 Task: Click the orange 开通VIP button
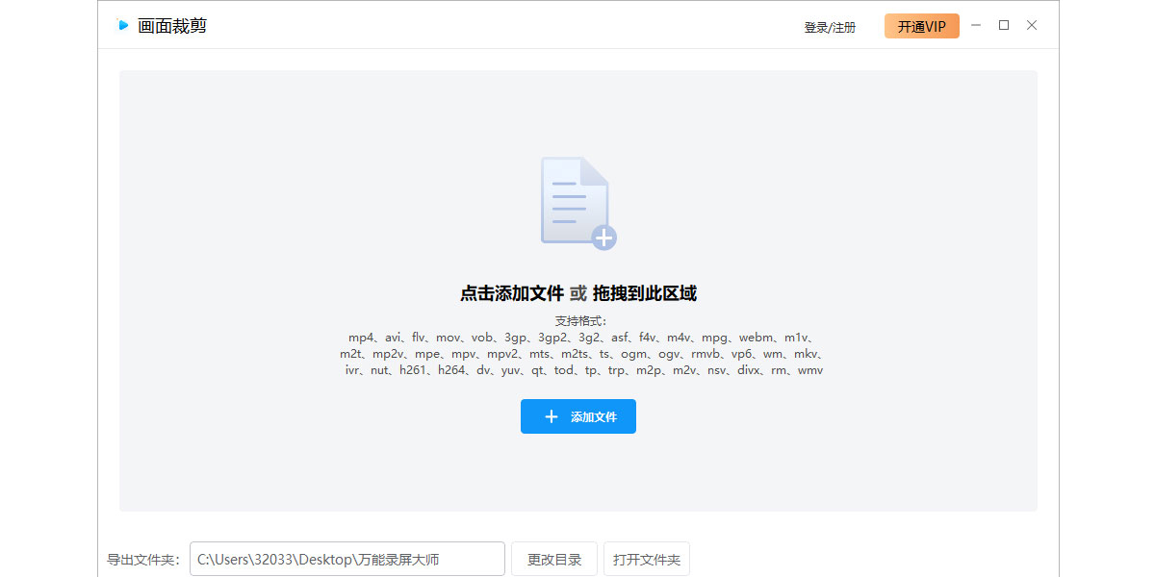[922, 26]
